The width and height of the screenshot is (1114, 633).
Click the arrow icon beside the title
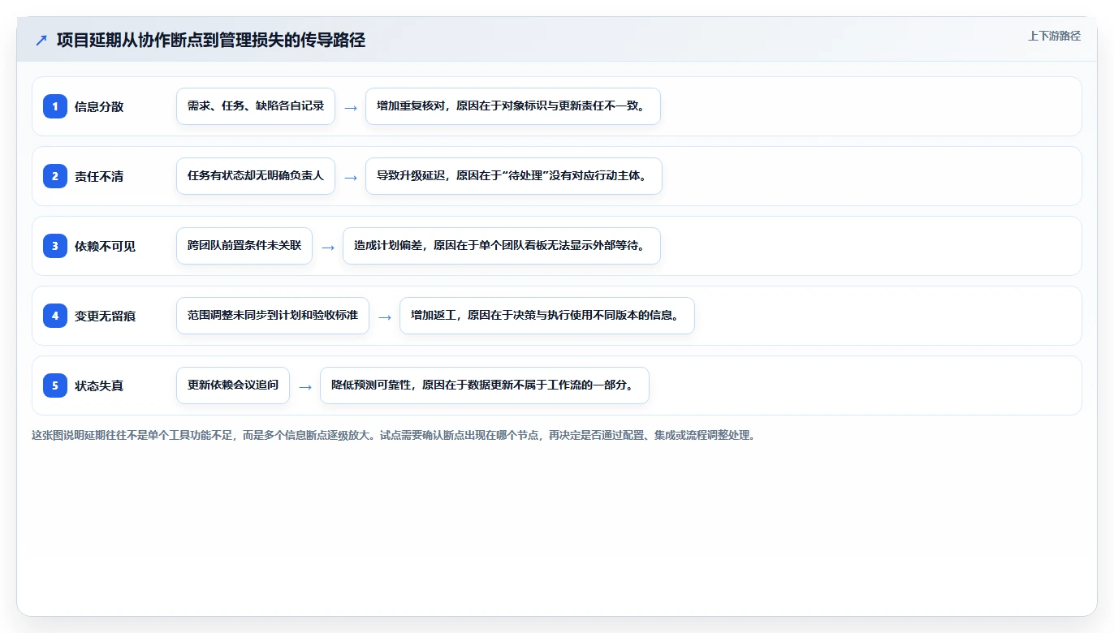pyautogui.click(x=41, y=41)
